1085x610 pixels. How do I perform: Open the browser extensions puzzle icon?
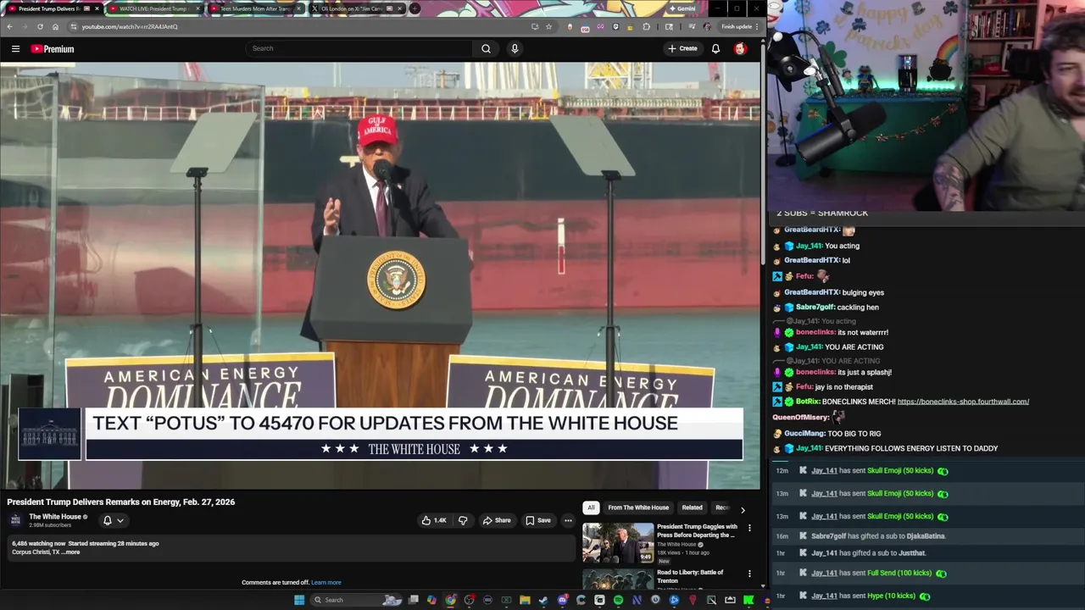click(646, 26)
